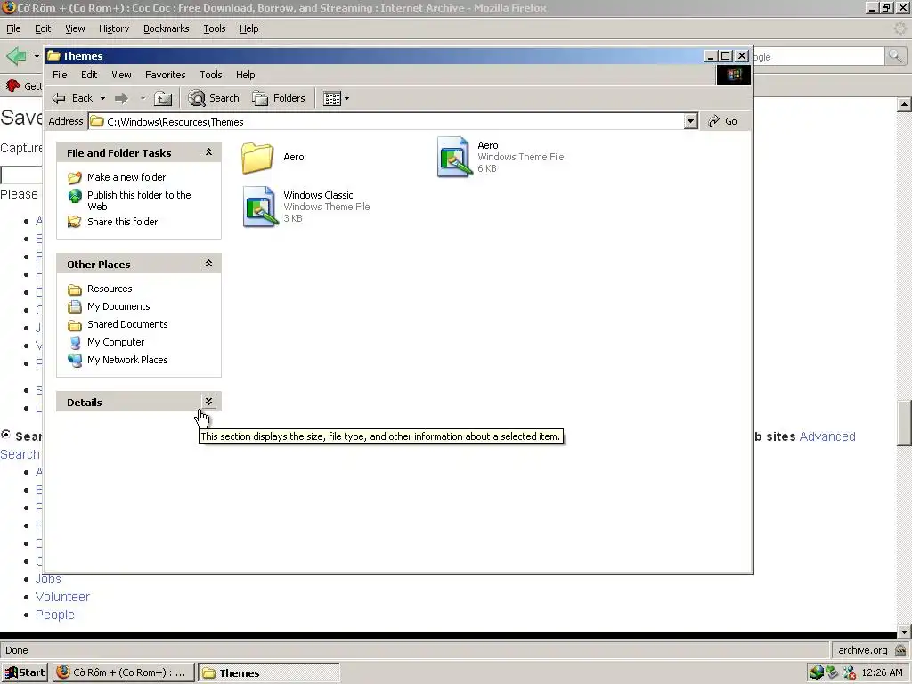Click the Go button
Image resolution: width=912 pixels, height=684 pixels.
[x=722, y=121]
